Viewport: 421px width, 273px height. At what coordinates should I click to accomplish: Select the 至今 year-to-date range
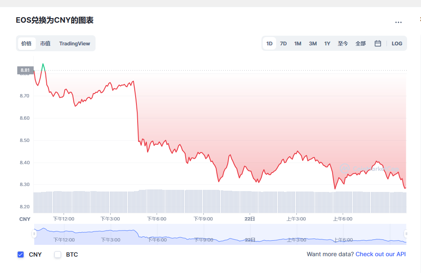tap(343, 43)
